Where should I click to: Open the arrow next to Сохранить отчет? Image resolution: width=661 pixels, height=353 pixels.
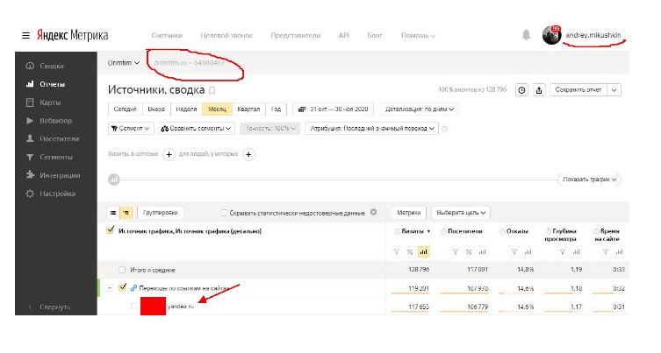click(614, 90)
